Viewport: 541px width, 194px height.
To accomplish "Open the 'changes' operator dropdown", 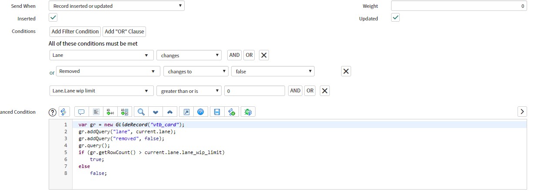I will (189, 55).
